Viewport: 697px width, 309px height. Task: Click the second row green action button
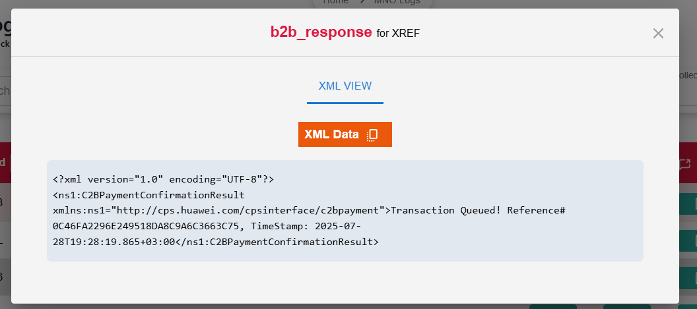coord(688,241)
